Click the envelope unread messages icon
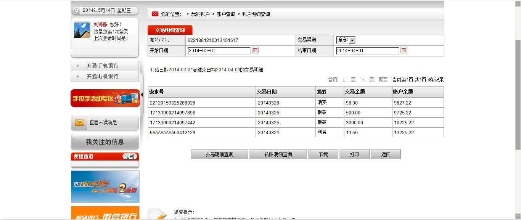The height and width of the screenshot is (220, 521). point(79,122)
